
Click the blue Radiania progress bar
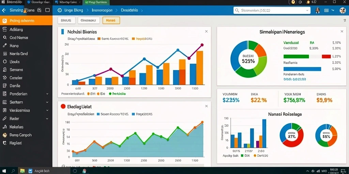point(302,69)
